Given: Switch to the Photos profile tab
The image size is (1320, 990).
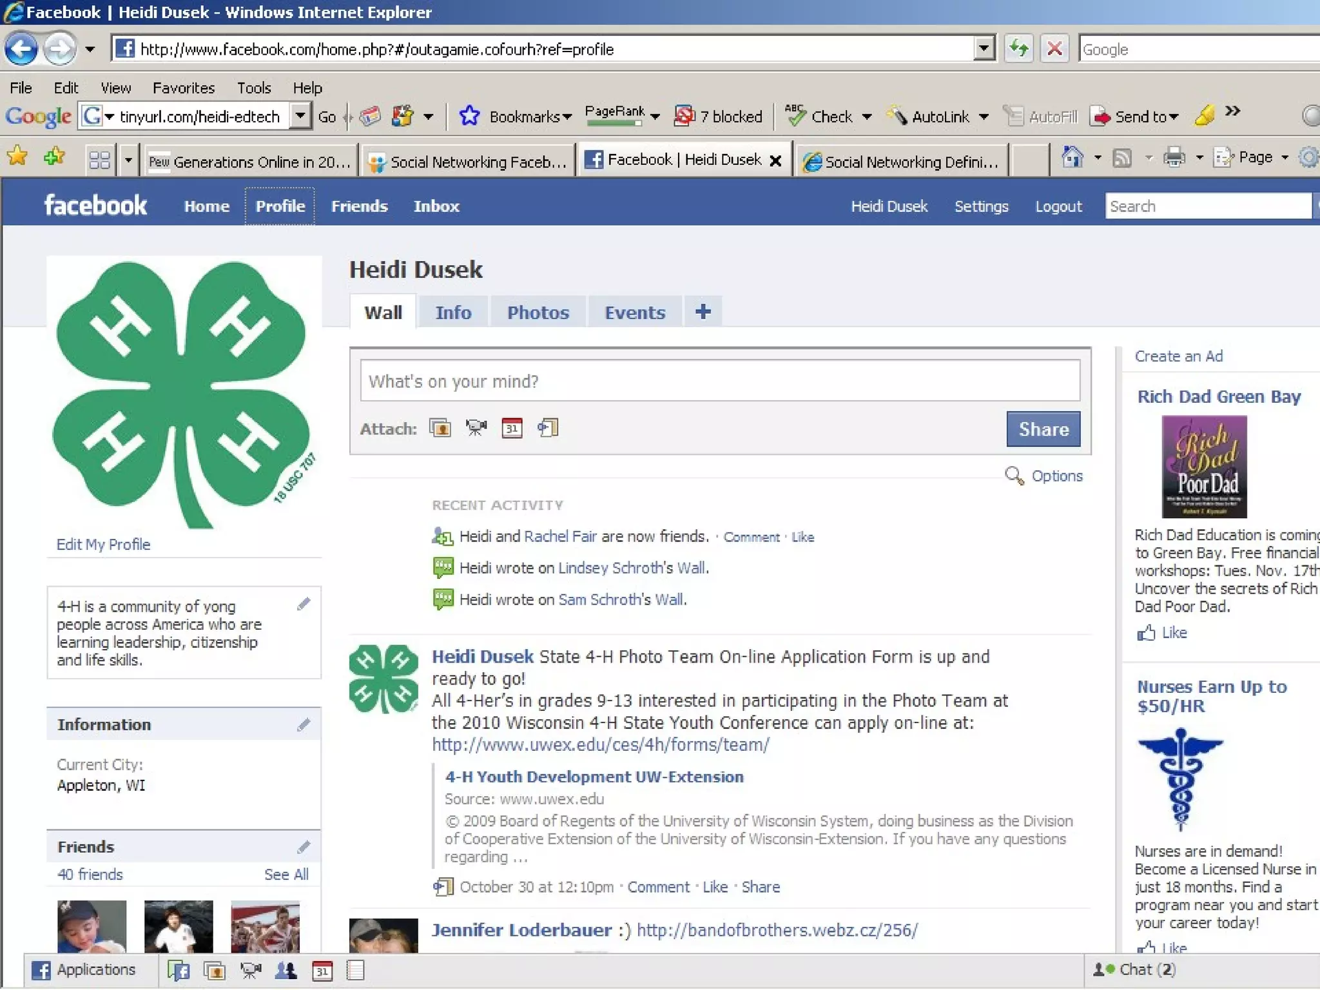Looking at the screenshot, I should 538,313.
